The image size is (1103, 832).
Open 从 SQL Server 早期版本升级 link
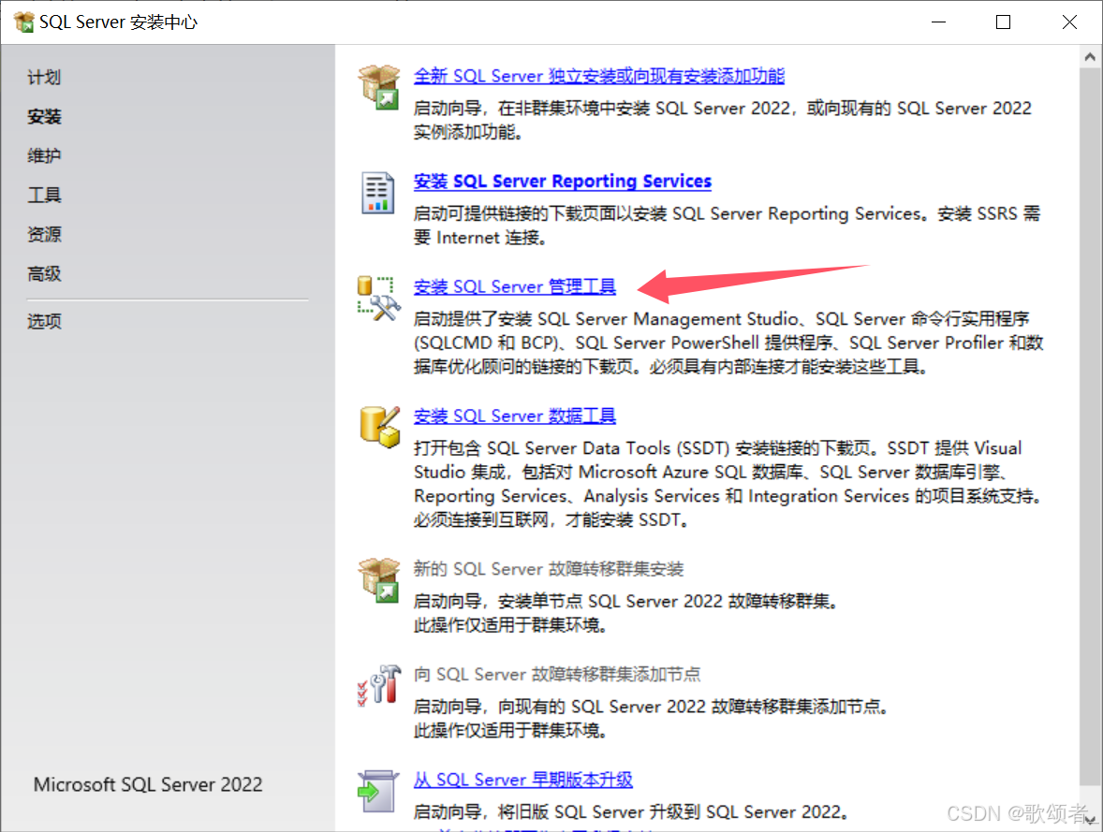click(522, 780)
